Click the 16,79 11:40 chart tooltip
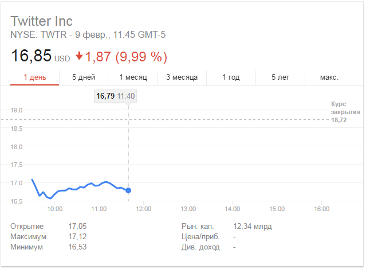The height and width of the screenshot is (269, 366). point(115,96)
